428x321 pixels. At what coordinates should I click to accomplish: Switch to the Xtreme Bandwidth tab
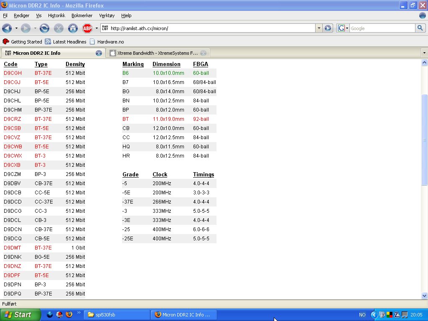coord(158,53)
